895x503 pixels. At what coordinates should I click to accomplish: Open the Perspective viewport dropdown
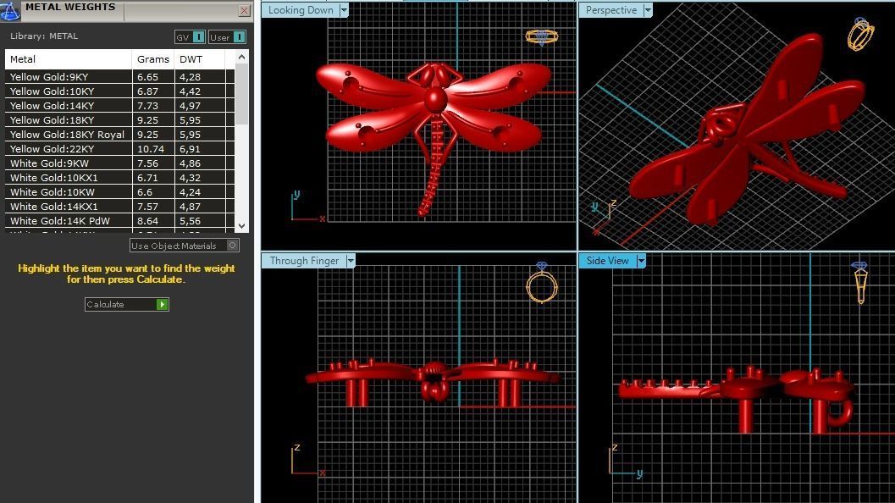[x=647, y=10]
